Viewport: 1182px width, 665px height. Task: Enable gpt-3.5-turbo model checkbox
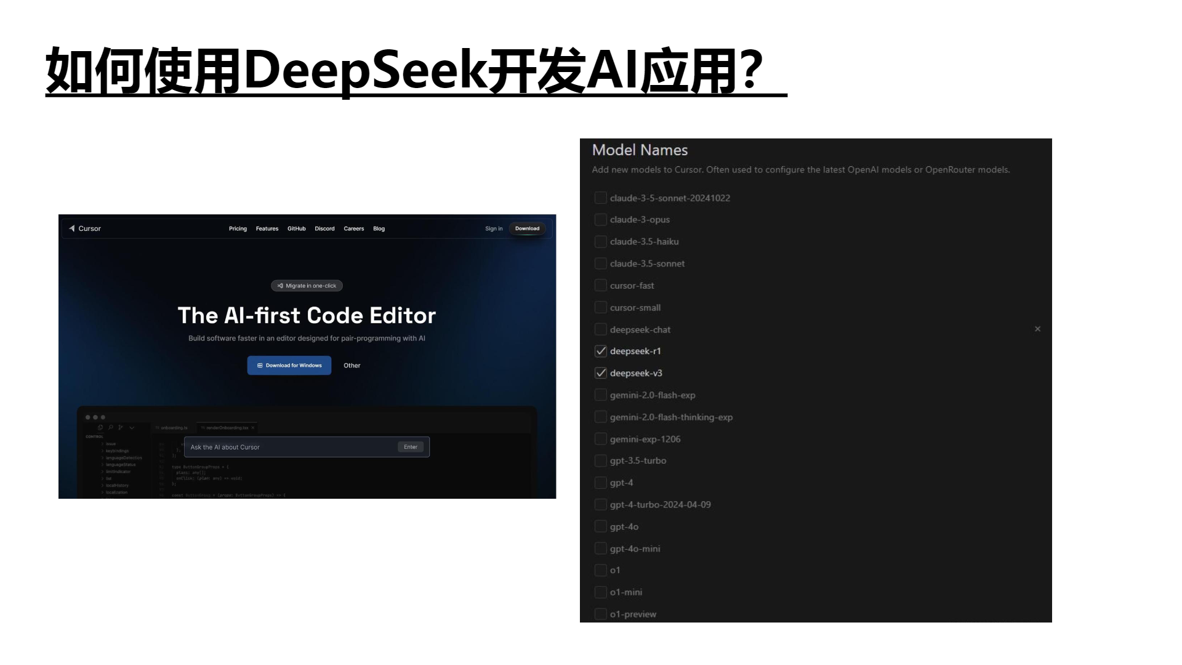click(600, 461)
